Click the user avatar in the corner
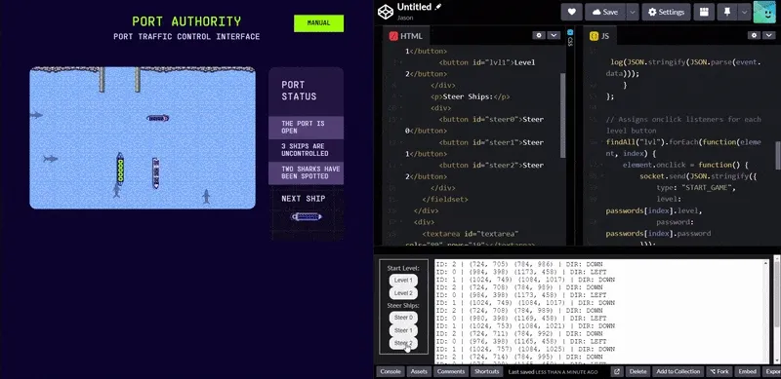The image size is (781, 379). 764,12
